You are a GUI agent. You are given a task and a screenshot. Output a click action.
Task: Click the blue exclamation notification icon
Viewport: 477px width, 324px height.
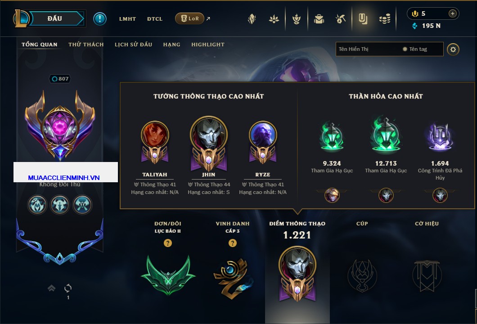[x=100, y=19]
